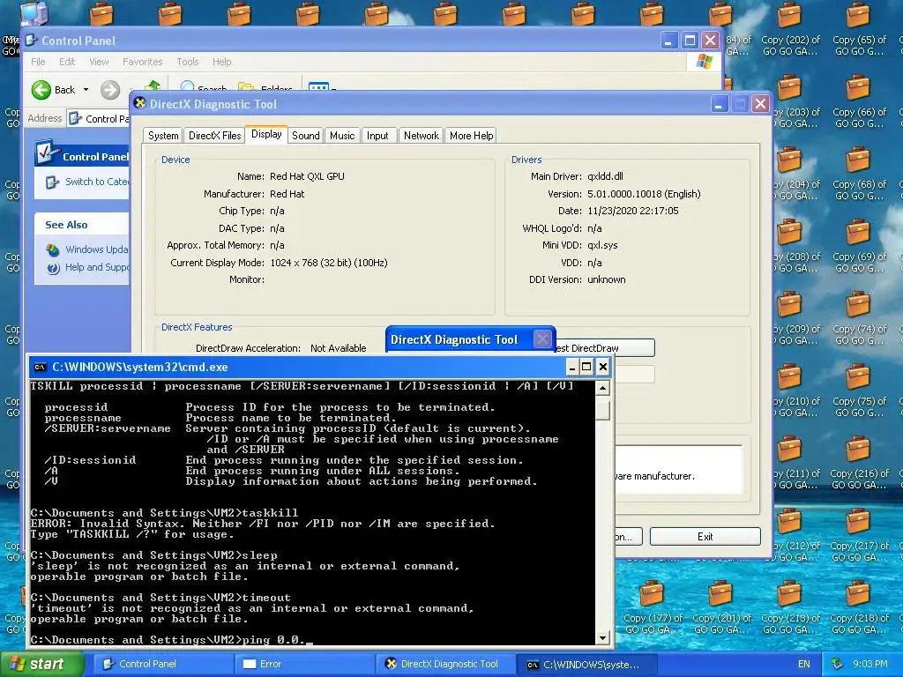Screen dimensions: 903x677
Task: Switch to the DirectX Files tab
Action: (215, 135)
